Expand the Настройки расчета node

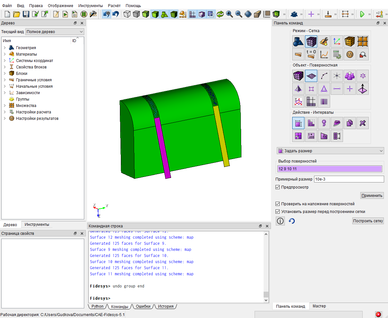click(5, 112)
